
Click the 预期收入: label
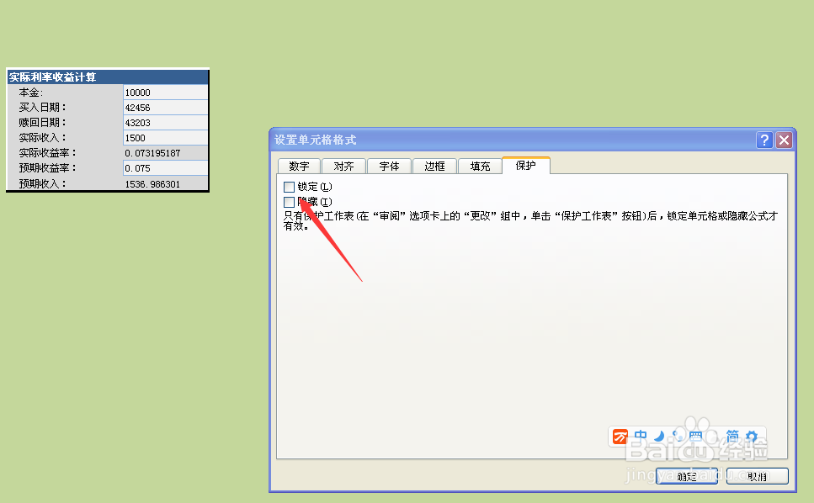tap(43, 183)
